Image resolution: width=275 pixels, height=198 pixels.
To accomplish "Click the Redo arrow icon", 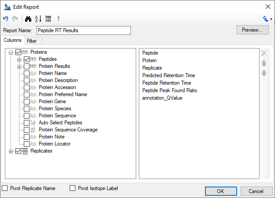I will [14, 19].
